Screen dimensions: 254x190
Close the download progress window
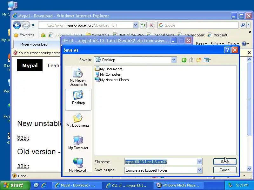pos(188,41)
